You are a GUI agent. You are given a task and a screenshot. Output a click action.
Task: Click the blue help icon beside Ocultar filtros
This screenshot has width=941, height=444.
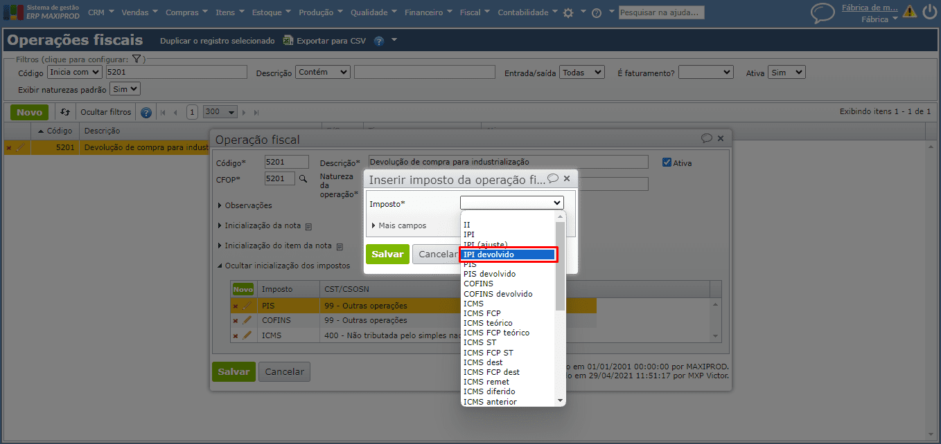(x=146, y=112)
